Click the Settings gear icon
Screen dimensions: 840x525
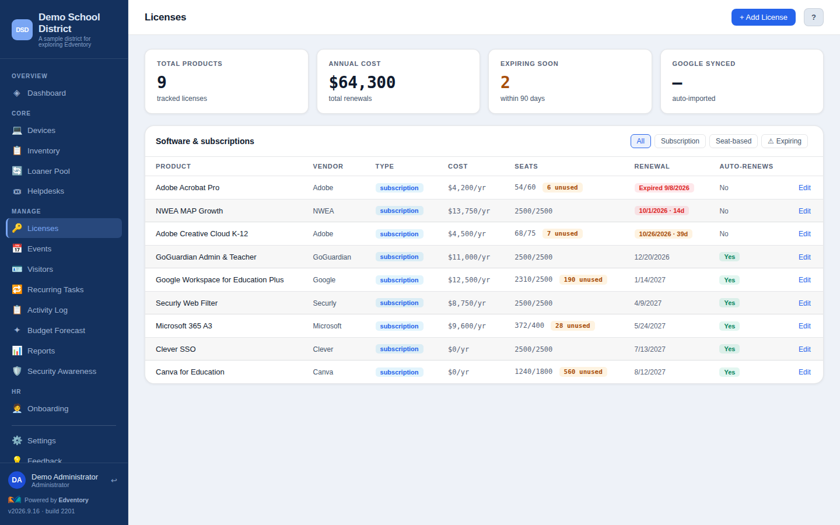pos(17,441)
